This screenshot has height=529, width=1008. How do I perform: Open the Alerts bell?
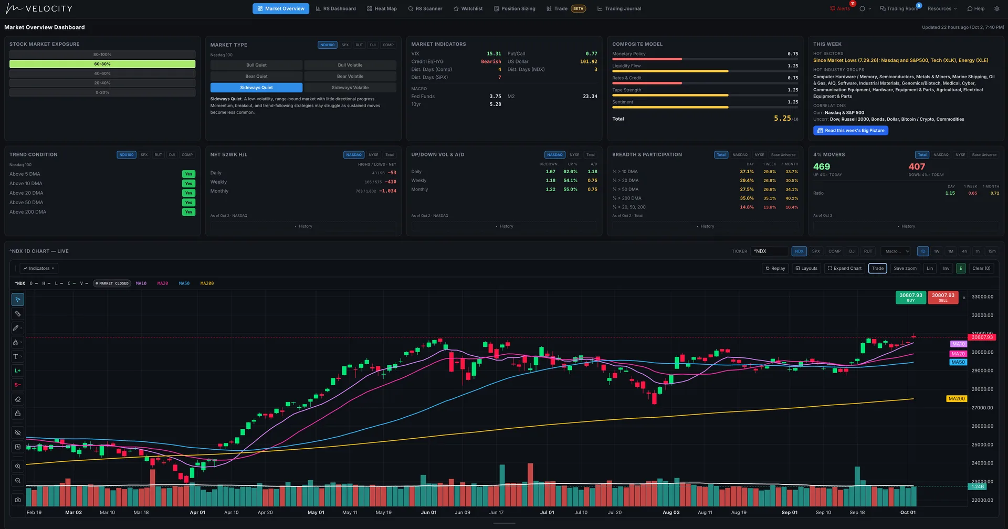pos(841,8)
